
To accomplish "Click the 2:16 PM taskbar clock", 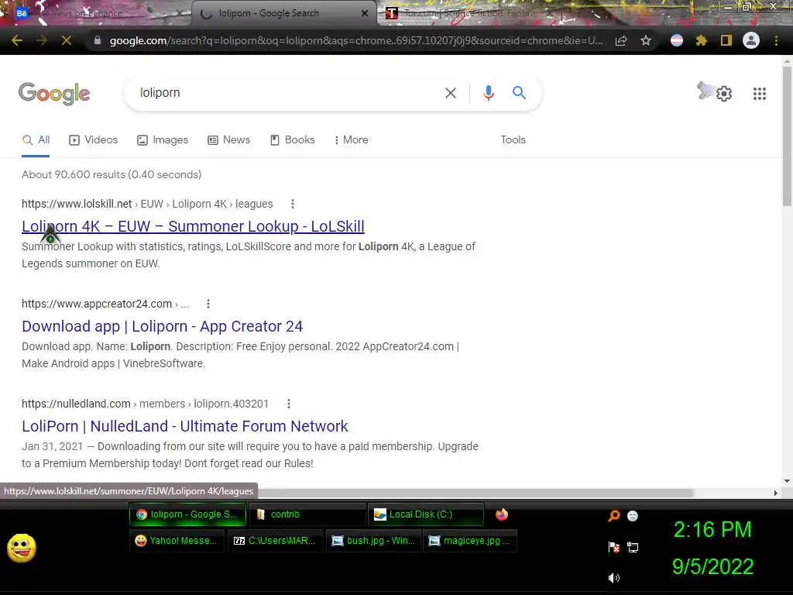I will pos(712,530).
